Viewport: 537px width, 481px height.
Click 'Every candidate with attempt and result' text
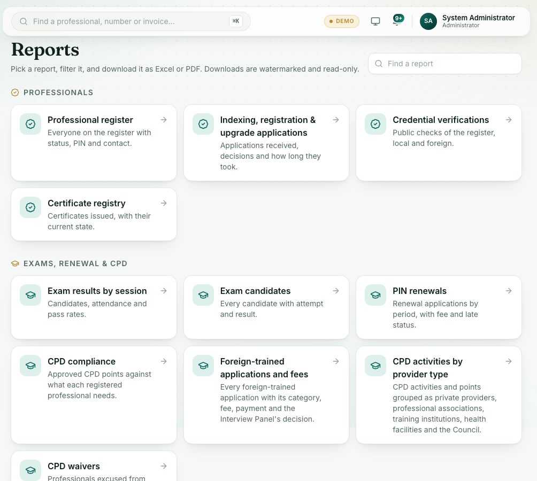(272, 309)
